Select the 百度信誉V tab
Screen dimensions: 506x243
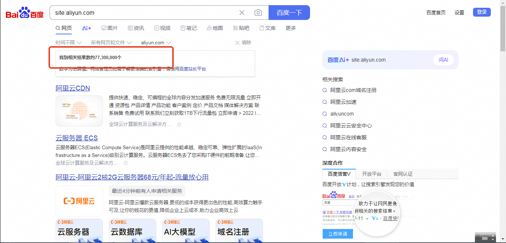point(339,174)
